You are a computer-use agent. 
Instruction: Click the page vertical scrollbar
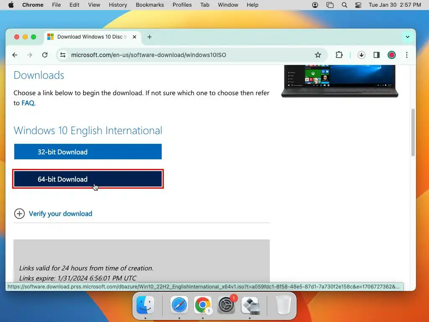[413, 132]
